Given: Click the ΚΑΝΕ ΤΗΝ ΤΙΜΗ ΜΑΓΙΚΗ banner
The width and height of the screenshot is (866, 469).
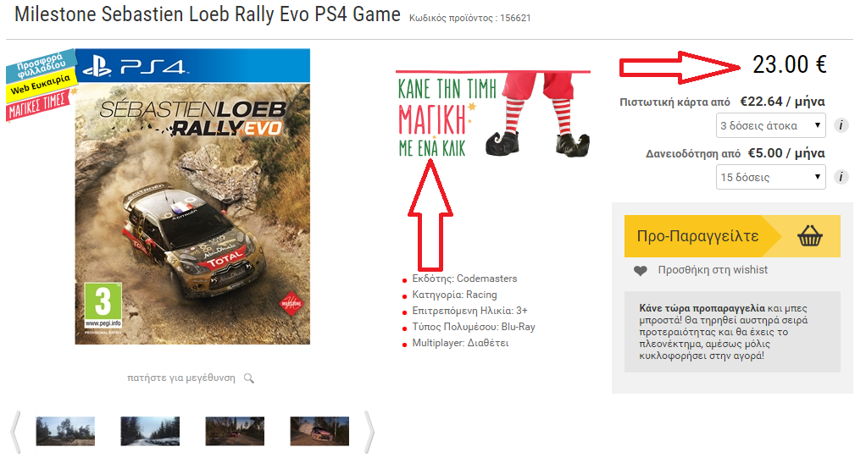Looking at the screenshot, I should point(492,114).
